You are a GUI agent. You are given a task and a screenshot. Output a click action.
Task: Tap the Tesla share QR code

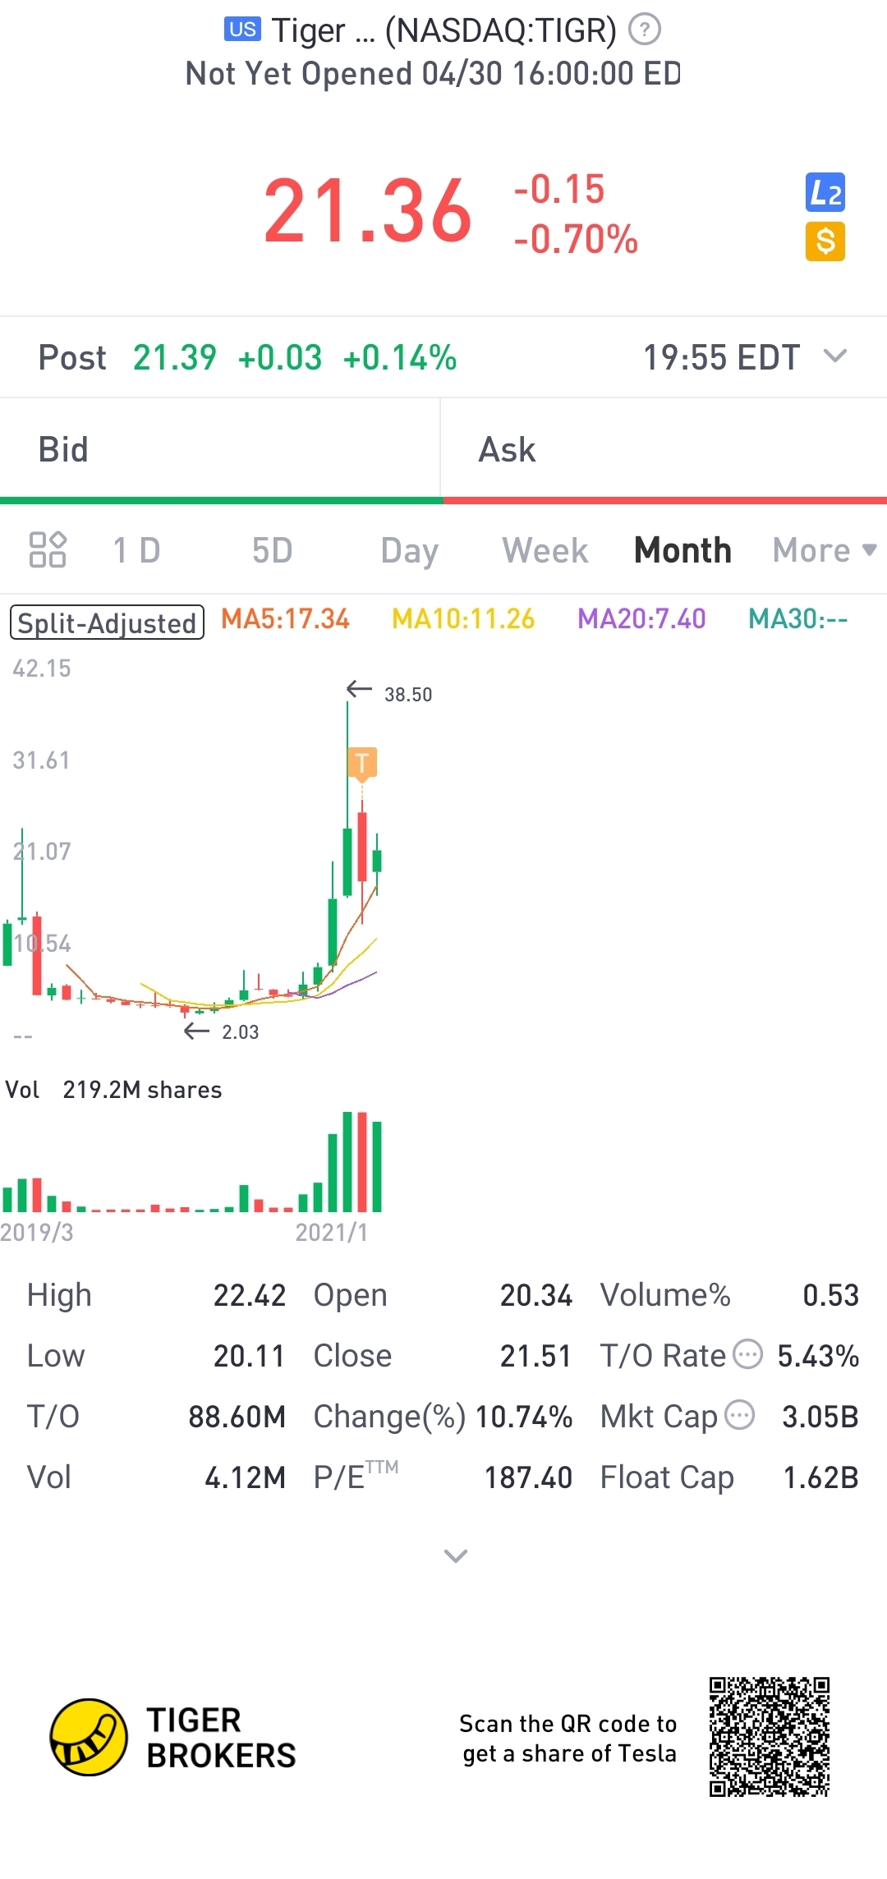click(x=770, y=1737)
